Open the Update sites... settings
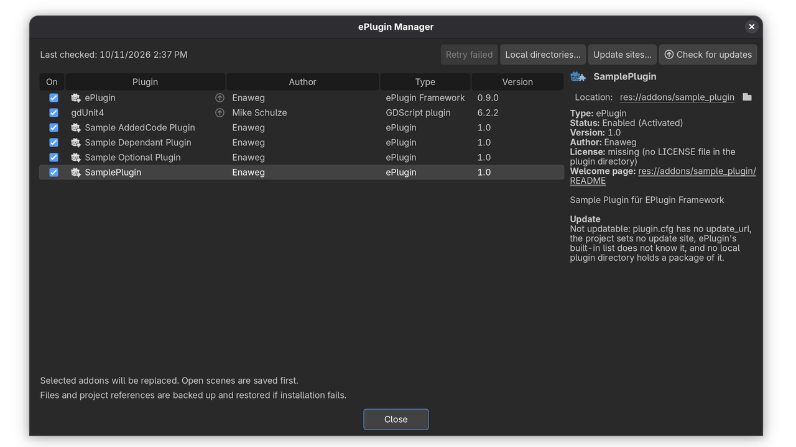The width and height of the screenshot is (796, 447). [622, 55]
